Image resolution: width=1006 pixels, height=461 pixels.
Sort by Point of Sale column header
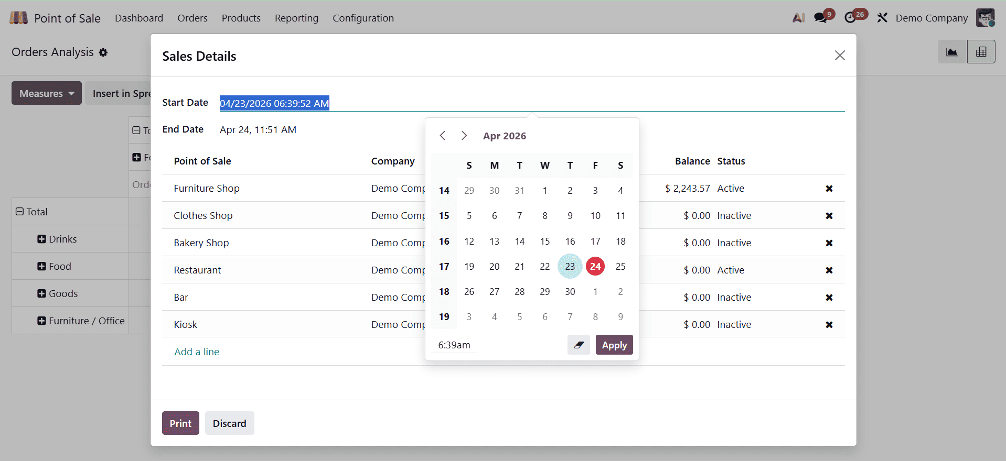click(x=202, y=161)
